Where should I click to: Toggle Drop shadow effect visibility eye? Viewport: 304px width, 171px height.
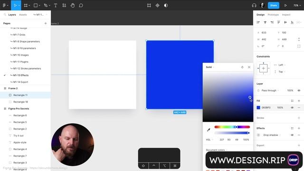[292, 135]
